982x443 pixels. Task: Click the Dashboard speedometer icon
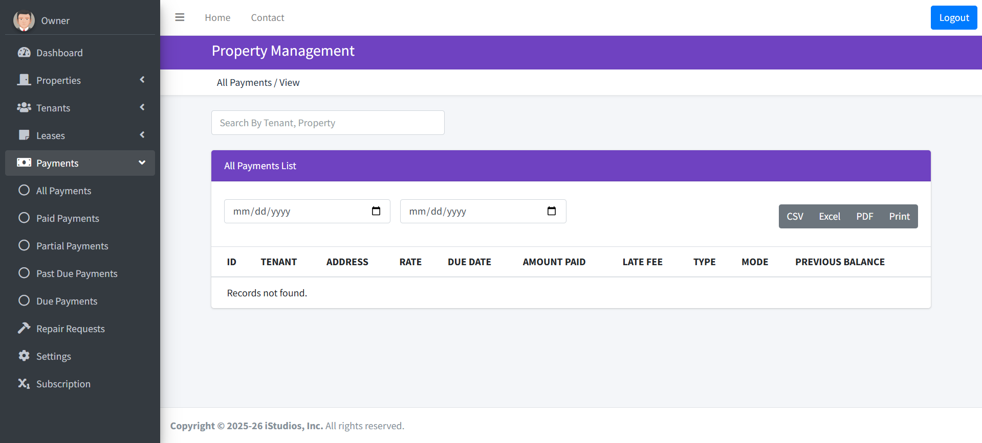click(24, 53)
